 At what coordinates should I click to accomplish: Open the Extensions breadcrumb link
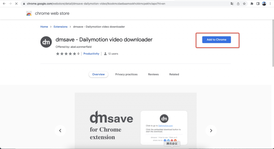pyautogui.click(x=60, y=27)
